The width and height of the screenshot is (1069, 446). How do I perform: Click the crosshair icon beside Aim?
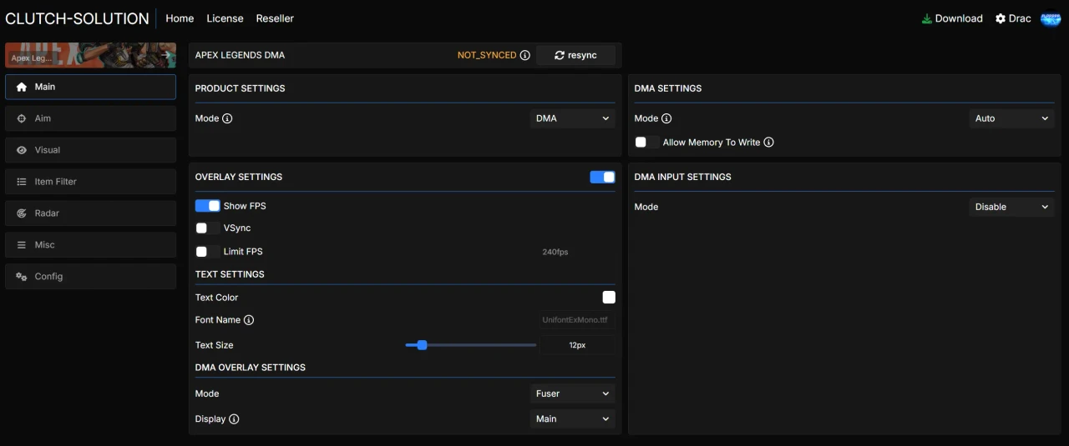(x=22, y=118)
